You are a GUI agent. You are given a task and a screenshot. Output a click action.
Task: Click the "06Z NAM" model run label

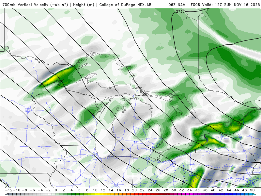[x=177, y=5]
